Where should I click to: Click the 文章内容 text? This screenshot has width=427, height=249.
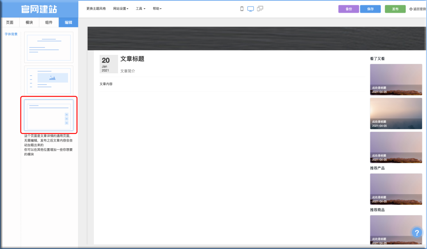tap(106, 84)
